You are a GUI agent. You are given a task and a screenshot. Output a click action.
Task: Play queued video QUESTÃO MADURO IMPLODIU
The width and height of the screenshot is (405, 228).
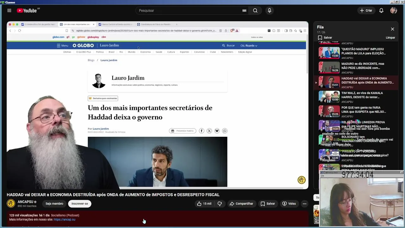point(357,53)
